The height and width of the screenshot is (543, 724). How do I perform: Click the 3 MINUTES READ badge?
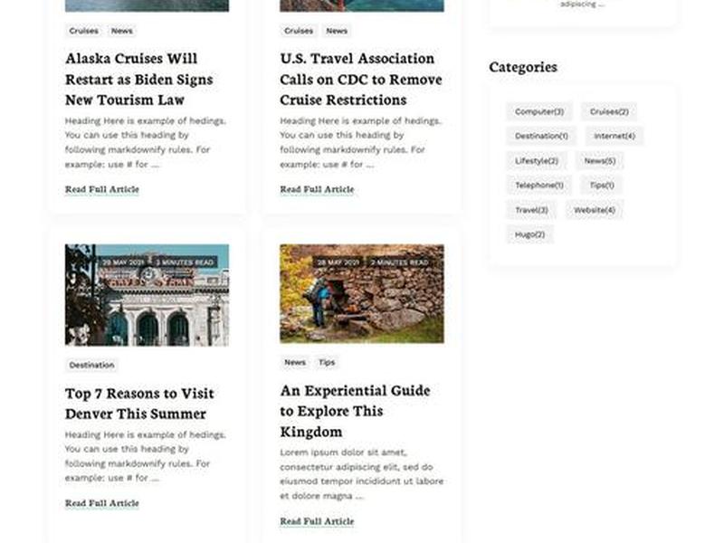coord(185,262)
